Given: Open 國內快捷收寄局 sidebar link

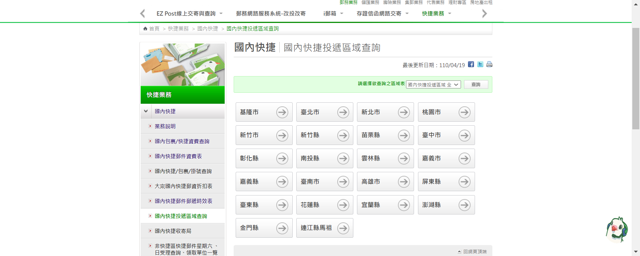Looking at the screenshot, I should [x=173, y=231].
